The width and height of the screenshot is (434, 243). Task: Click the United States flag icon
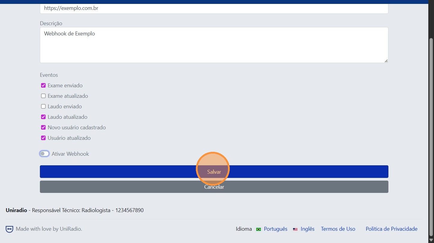pyautogui.click(x=295, y=229)
